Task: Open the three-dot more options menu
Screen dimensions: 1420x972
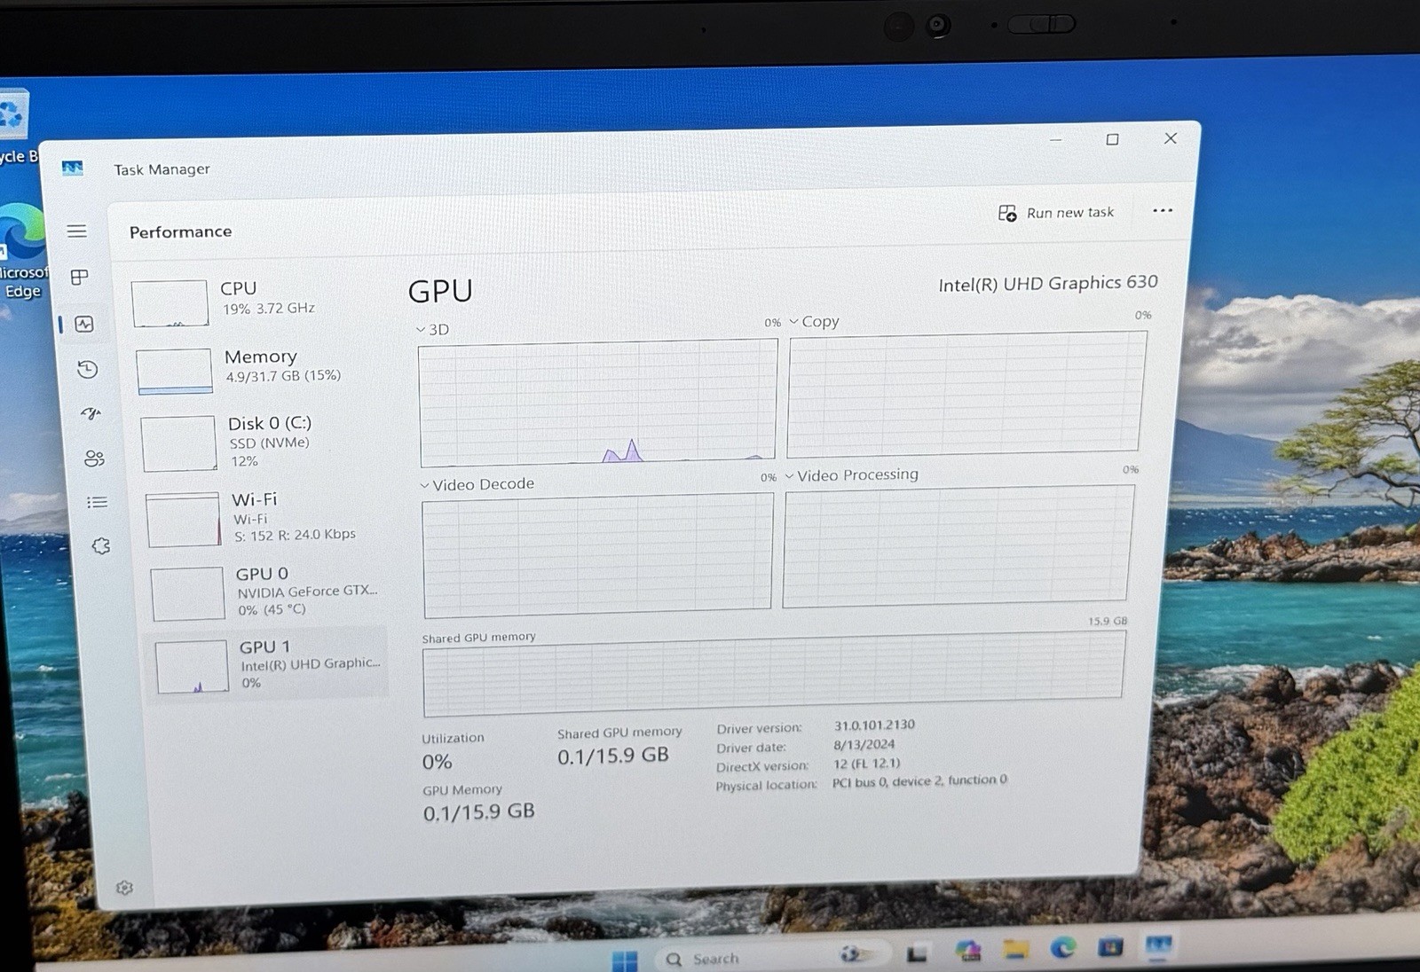Action: (x=1163, y=211)
